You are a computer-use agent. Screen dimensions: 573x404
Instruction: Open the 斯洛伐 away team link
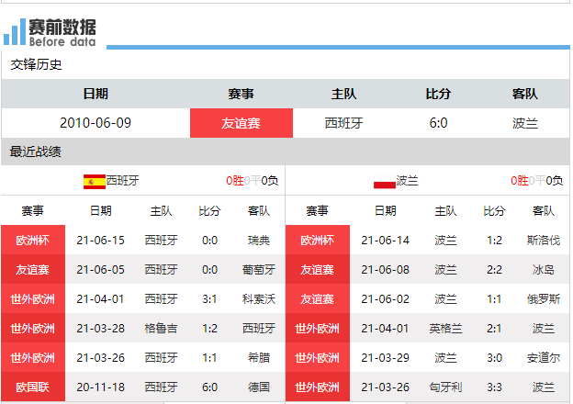(x=544, y=241)
